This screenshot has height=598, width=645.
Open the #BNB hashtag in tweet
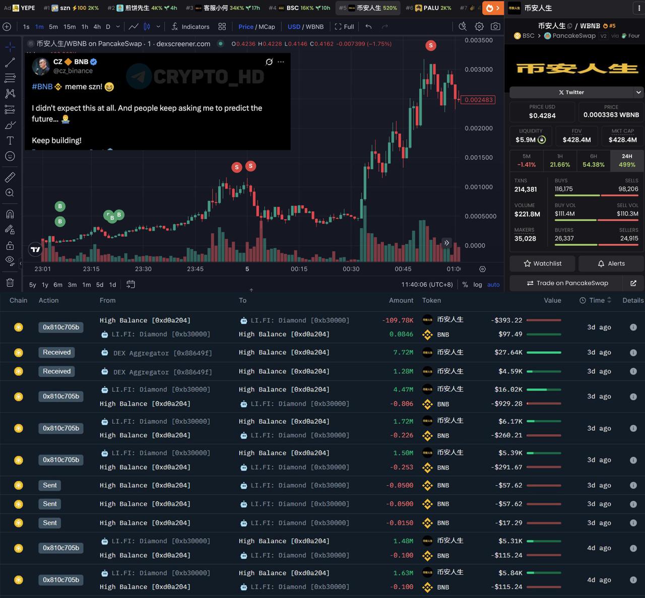pyautogui.click(x=42, y=87)
